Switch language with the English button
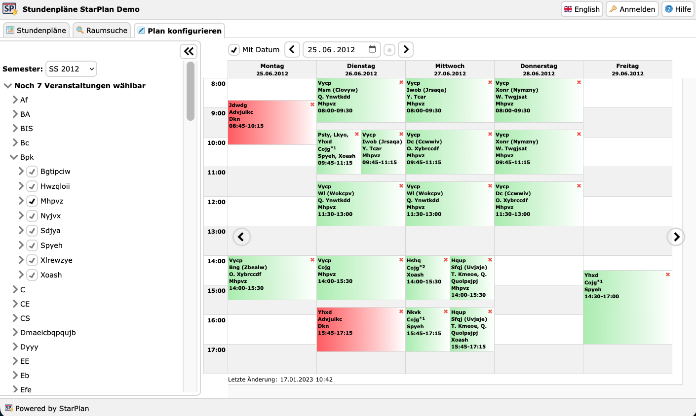696x416 pixels. coord(582,9)
